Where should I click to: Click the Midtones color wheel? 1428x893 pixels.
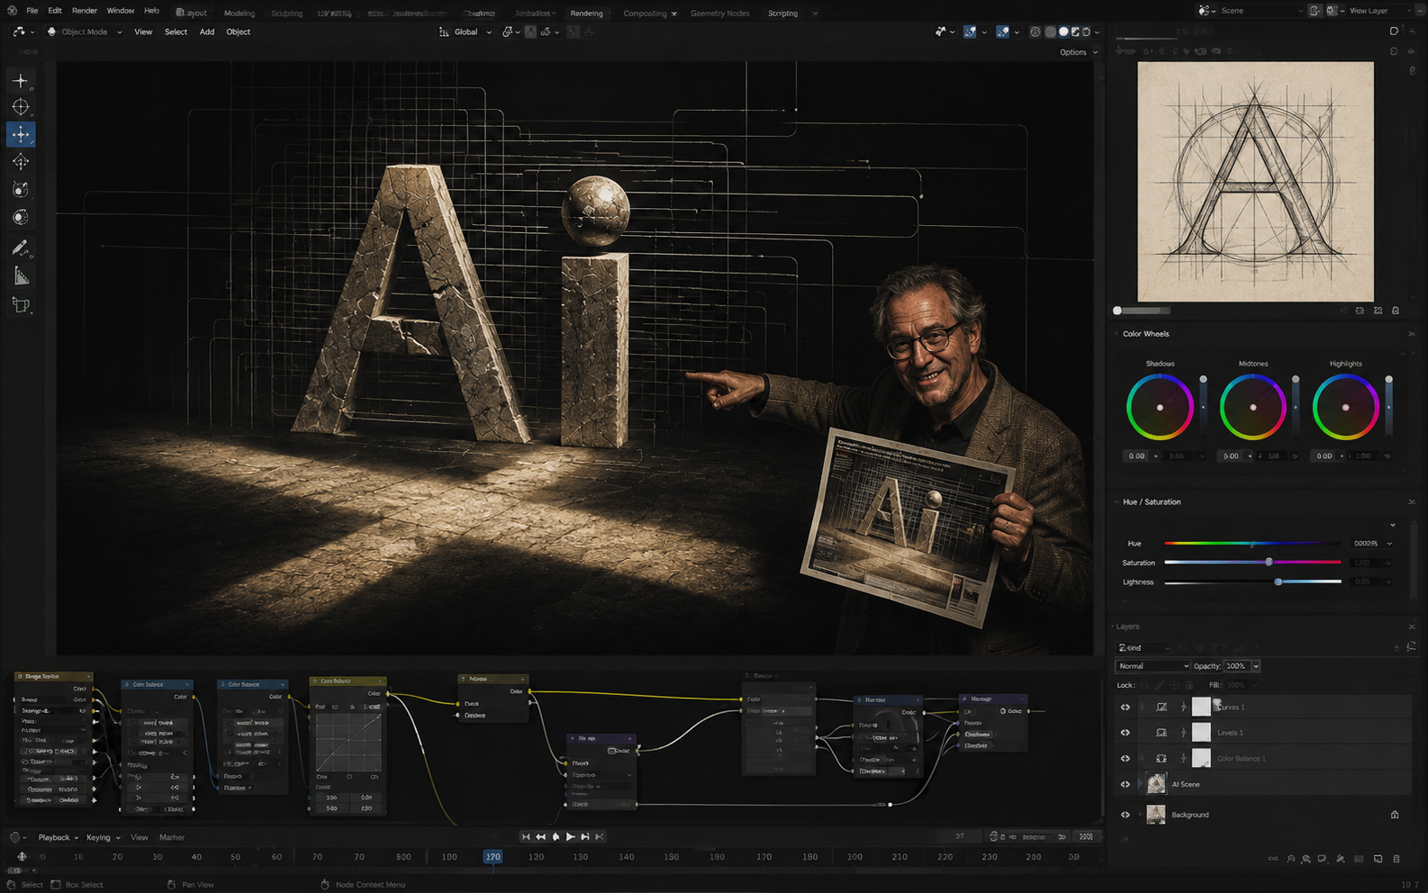coord(1252,407)
